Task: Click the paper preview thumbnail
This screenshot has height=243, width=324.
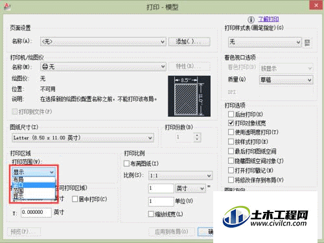Action: click(189, 96)
